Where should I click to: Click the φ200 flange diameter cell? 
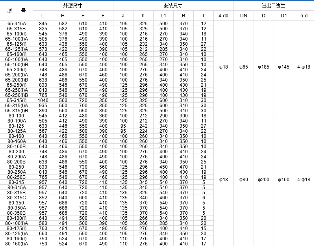click(263, 180)
